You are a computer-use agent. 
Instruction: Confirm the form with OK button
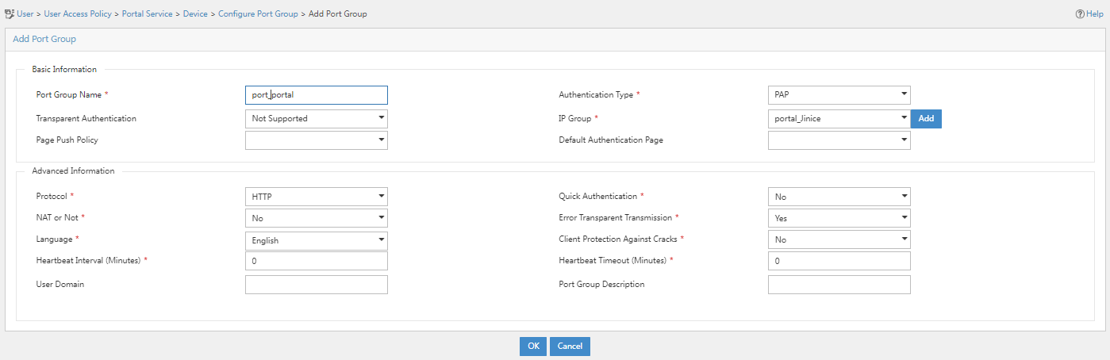(x=533, y=347)
